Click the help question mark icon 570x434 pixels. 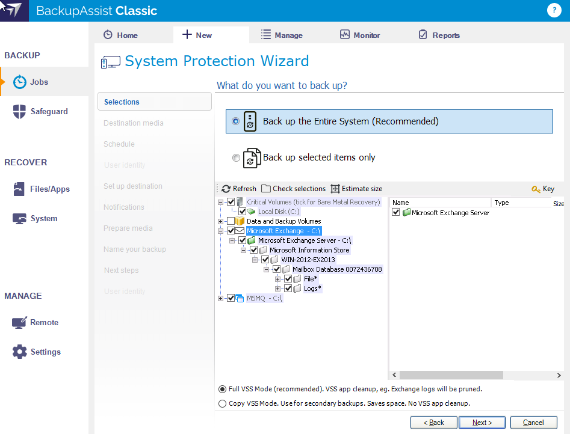553,10
